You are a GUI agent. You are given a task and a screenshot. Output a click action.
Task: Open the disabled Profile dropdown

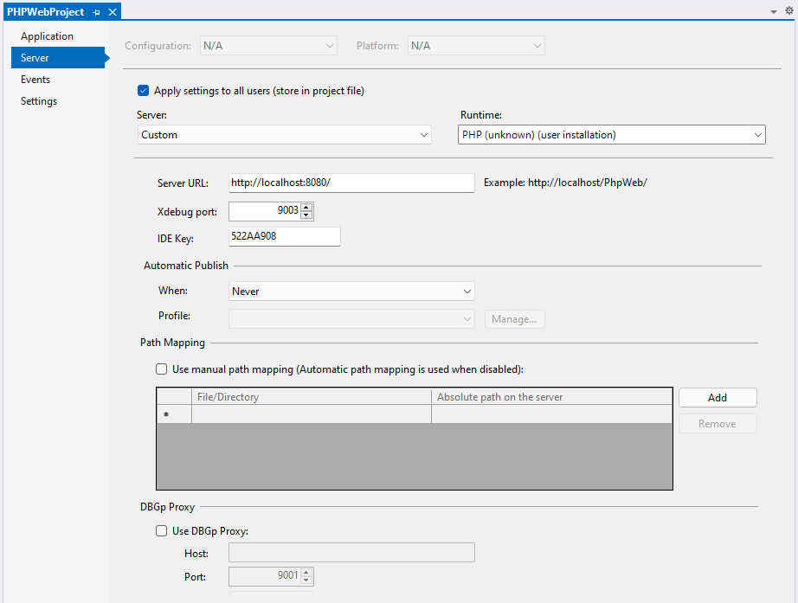point(351,319)
